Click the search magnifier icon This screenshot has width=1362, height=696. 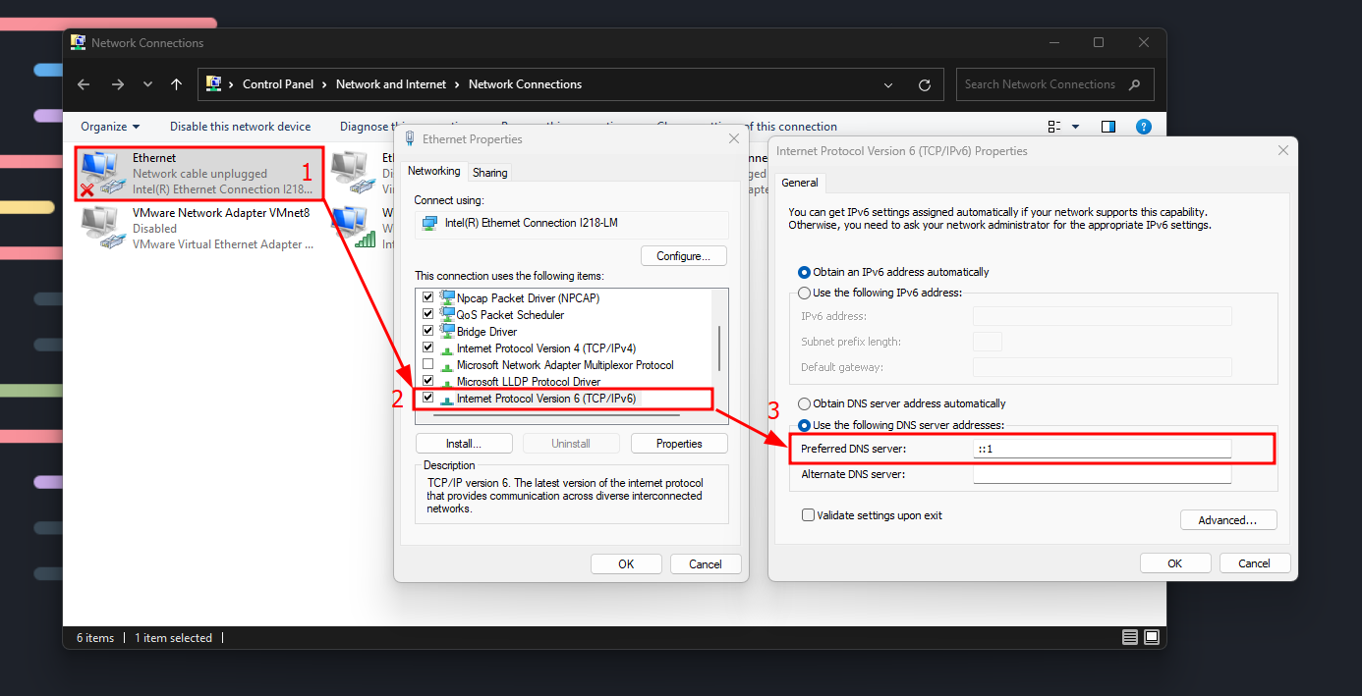(1135, 84)
